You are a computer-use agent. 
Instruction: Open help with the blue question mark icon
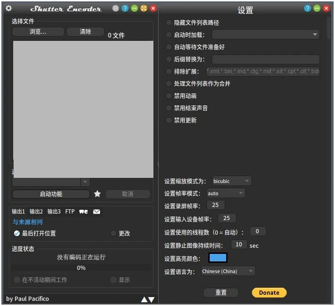coord(125,8)
